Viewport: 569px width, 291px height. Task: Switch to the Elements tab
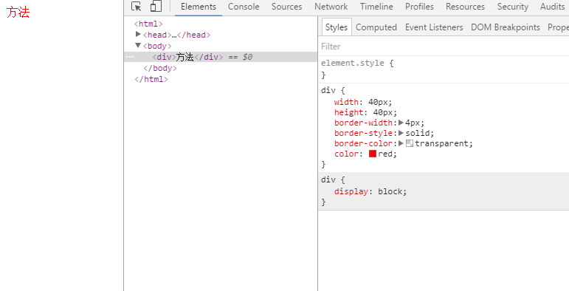(x=199, y=7)
